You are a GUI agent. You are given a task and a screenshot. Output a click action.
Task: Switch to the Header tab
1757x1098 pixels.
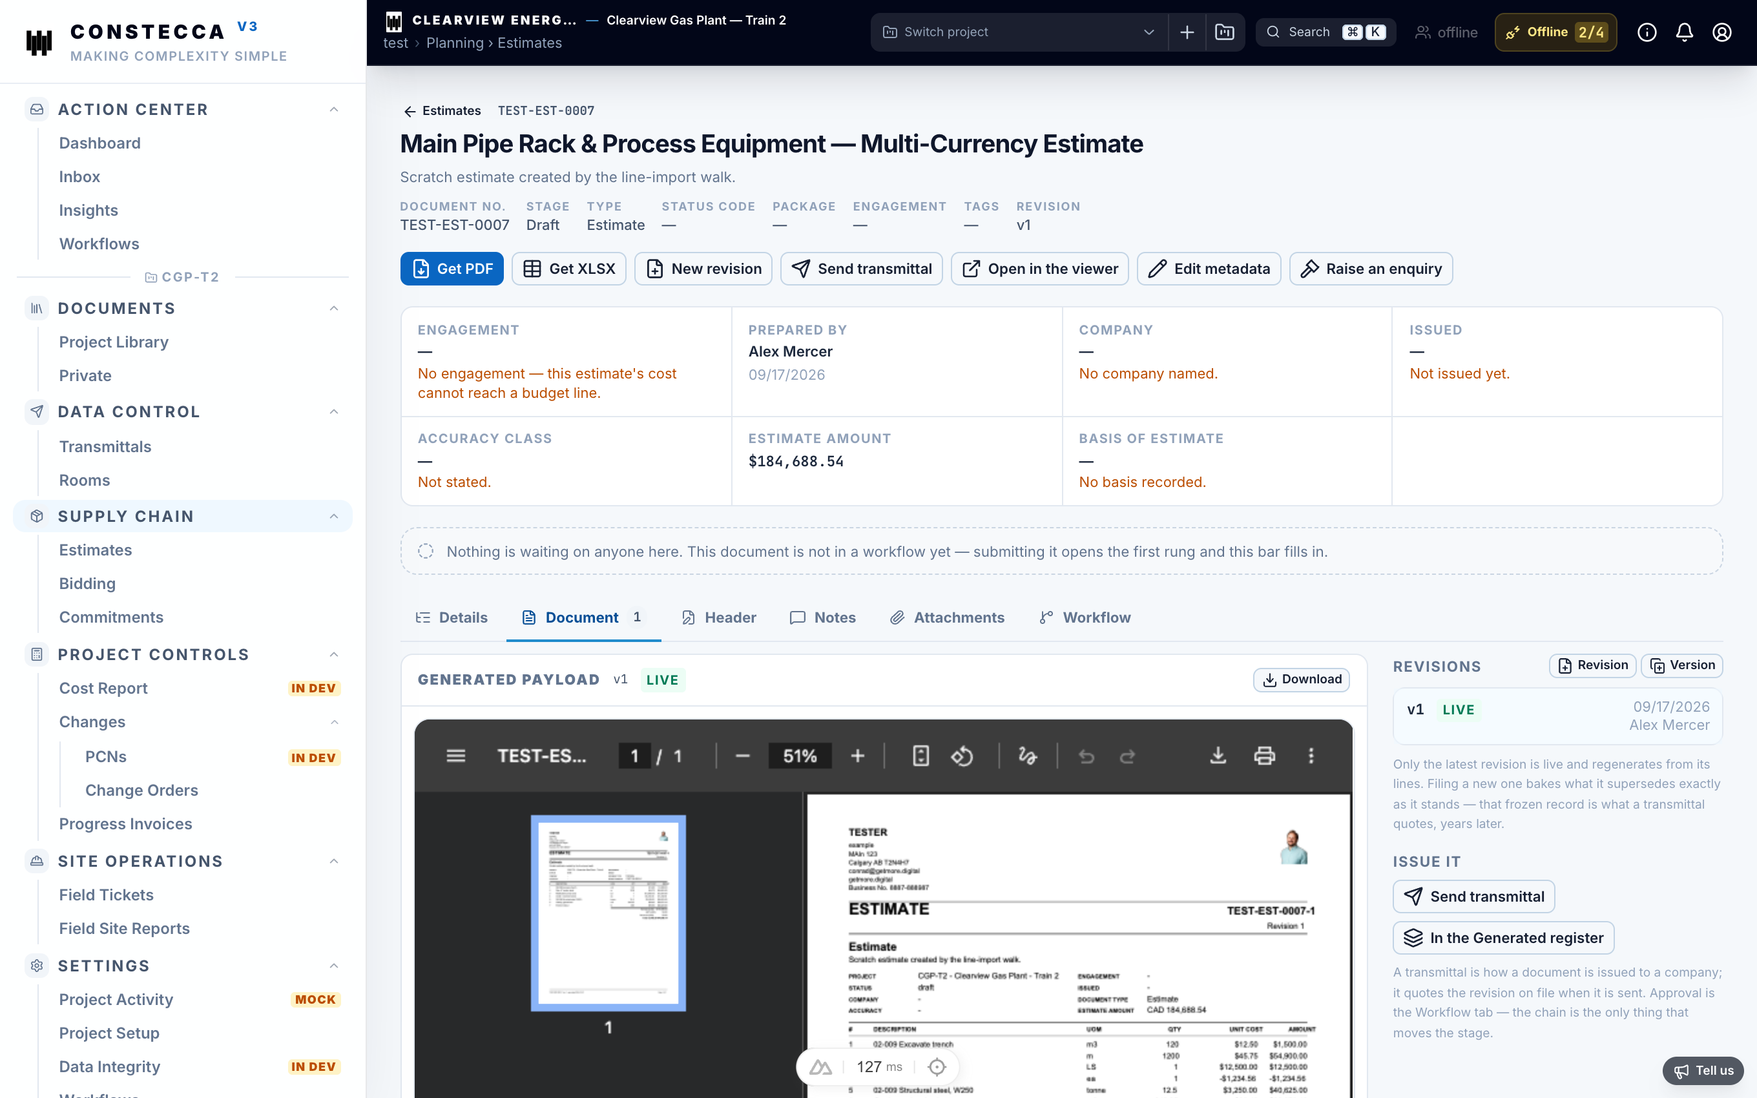pos(719,617)
